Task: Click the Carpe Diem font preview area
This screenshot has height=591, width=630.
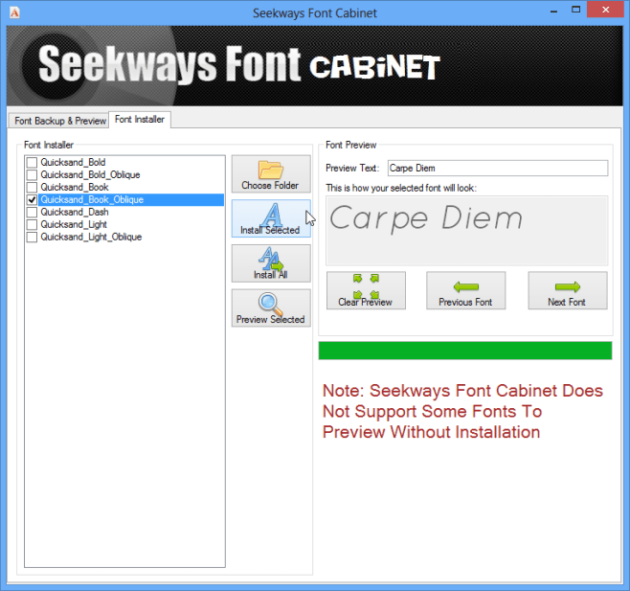Action: tap(467, 231)
